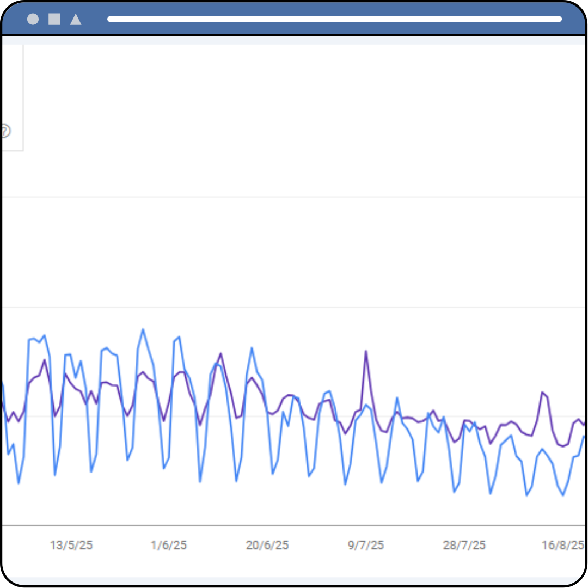Click the purple bump left of 16/8/25
The height and width of the screenshot is (588, 588).
coord(542,392)
